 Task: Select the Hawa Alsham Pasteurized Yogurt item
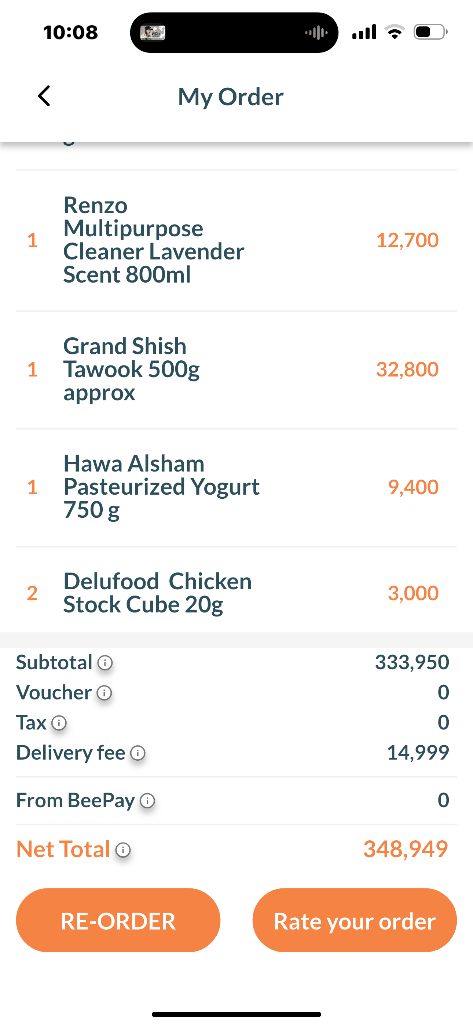point(161,487)
